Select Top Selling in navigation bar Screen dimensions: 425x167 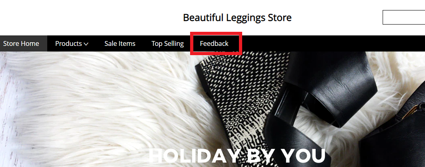(x=167, y=43)
